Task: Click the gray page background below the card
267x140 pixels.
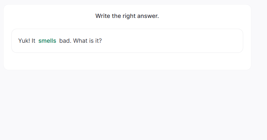Action: pos(127,104)
